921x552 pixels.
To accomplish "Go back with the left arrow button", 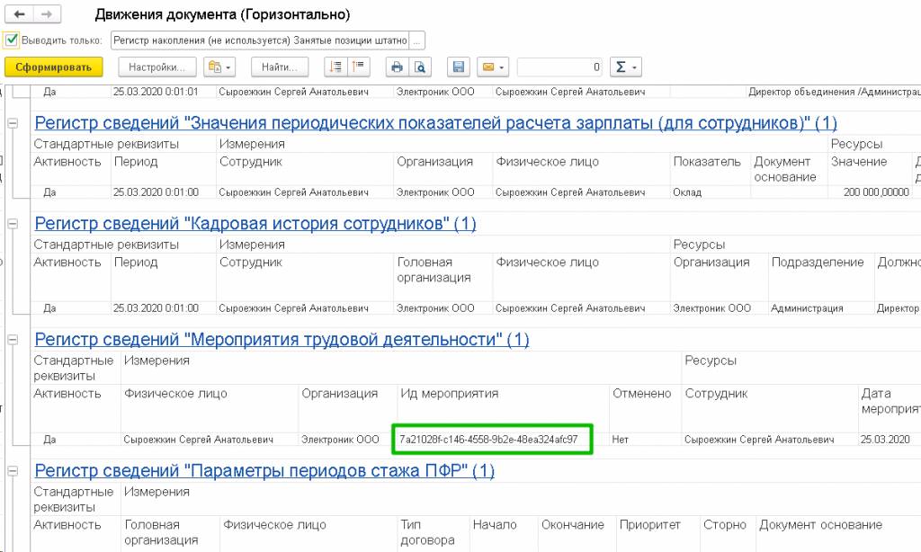I will coord(19,14).
